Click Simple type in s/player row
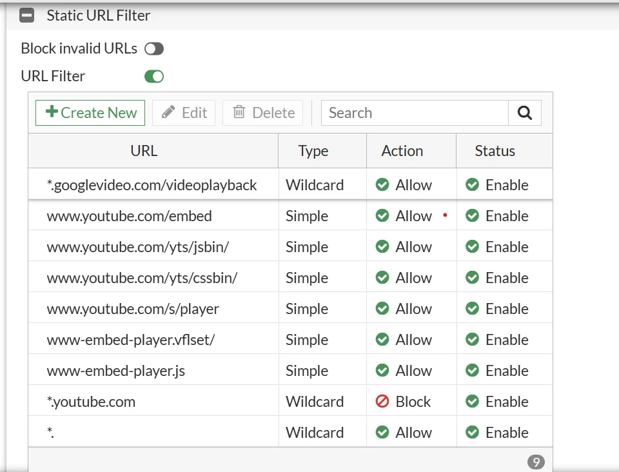The width and height of the screenshot is (619, 472). pos(307,309)
